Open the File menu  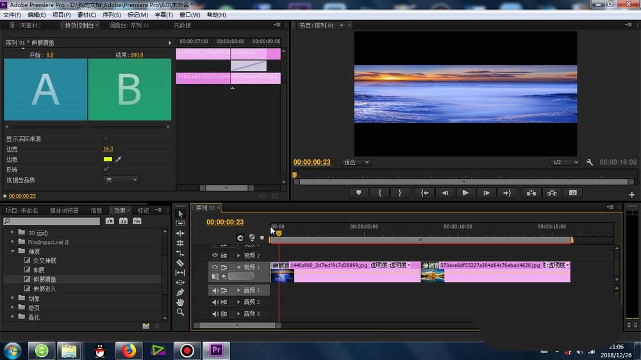pyautogui.click(x=12, y=15)
